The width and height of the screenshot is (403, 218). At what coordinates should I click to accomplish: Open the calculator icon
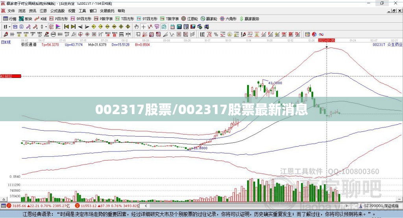179,27
